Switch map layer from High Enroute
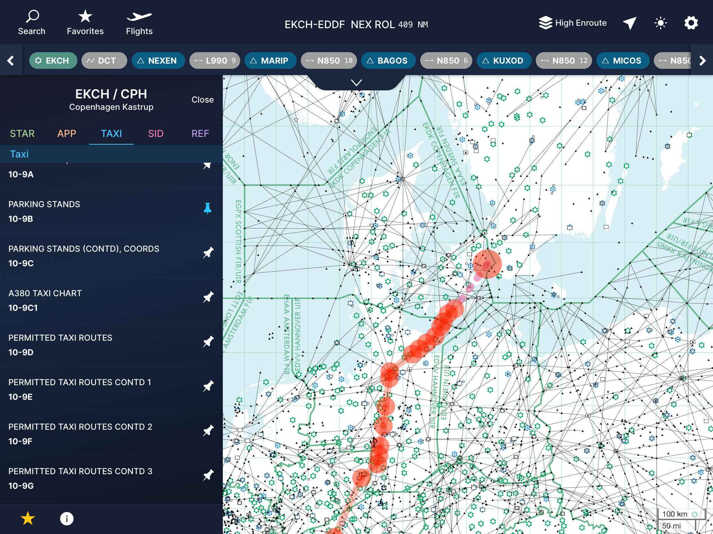This screenshot has width=713, height=534. (573, 23)
